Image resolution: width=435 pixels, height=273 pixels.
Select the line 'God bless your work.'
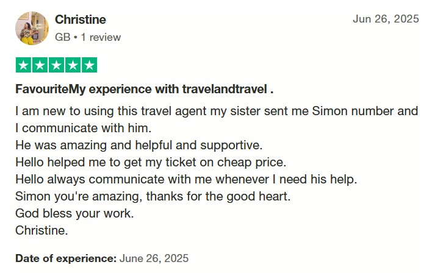[74, 213]
